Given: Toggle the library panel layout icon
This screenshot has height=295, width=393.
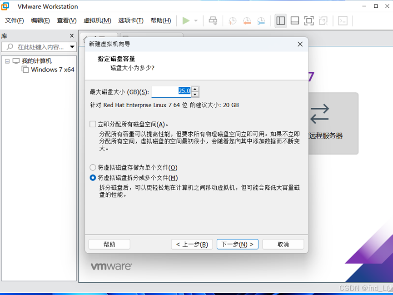Looking at the screenshot, I should (280, 20).
